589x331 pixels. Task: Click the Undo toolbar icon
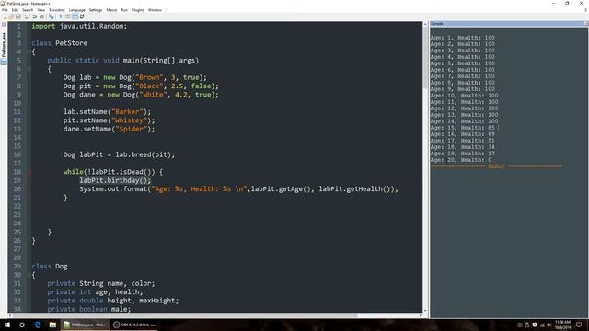coord(35,17)
